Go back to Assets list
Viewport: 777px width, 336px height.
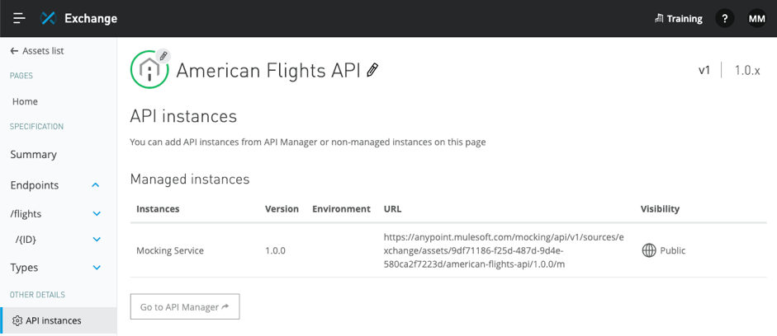coord(37,51)
